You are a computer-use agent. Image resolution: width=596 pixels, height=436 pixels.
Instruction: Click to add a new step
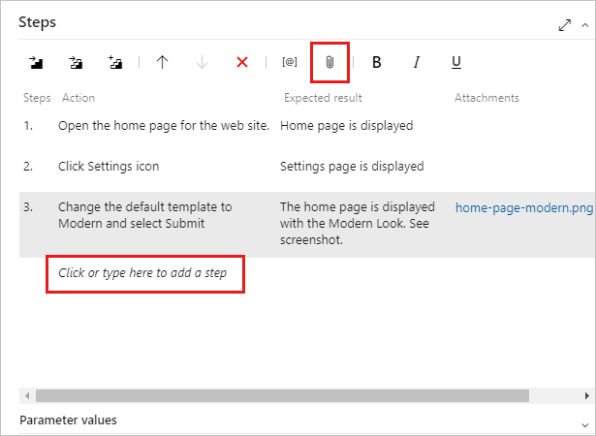[143, 273]
